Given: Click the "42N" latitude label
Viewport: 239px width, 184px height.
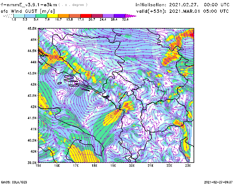Looking at the screenshot, I should pyautogui.click(x=33, y=107).
